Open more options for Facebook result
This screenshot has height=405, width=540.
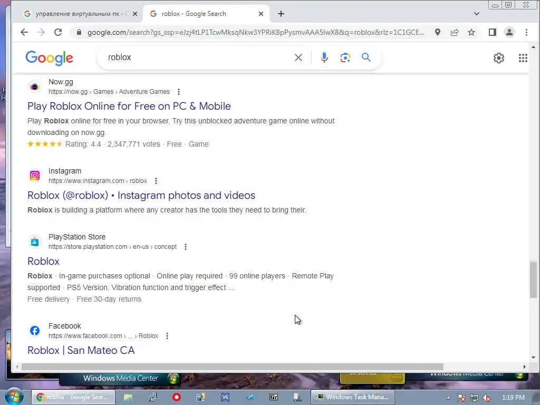(167, 336)
